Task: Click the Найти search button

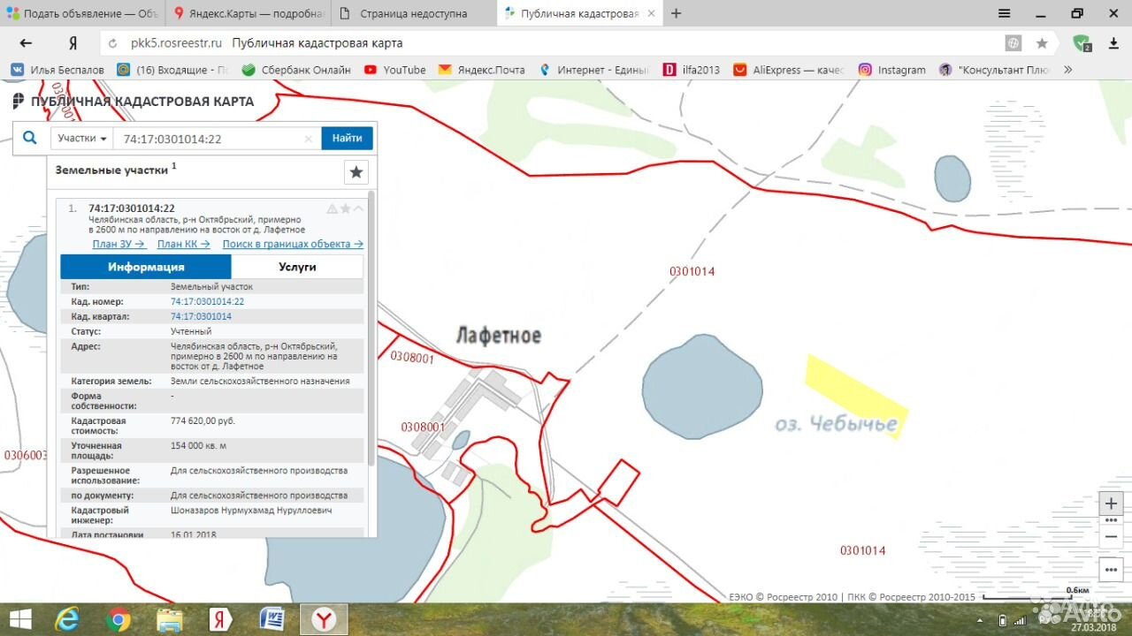Action: pyautogui.click(x=348, y=139)
